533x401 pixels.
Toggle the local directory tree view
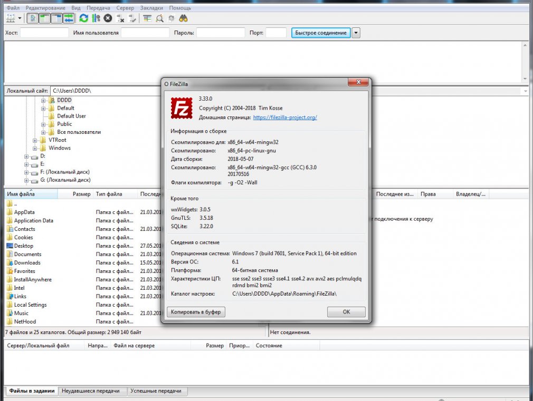(44, 18)
